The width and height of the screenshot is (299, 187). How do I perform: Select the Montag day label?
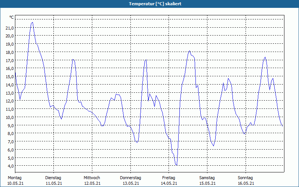click(x=15, y=178)
